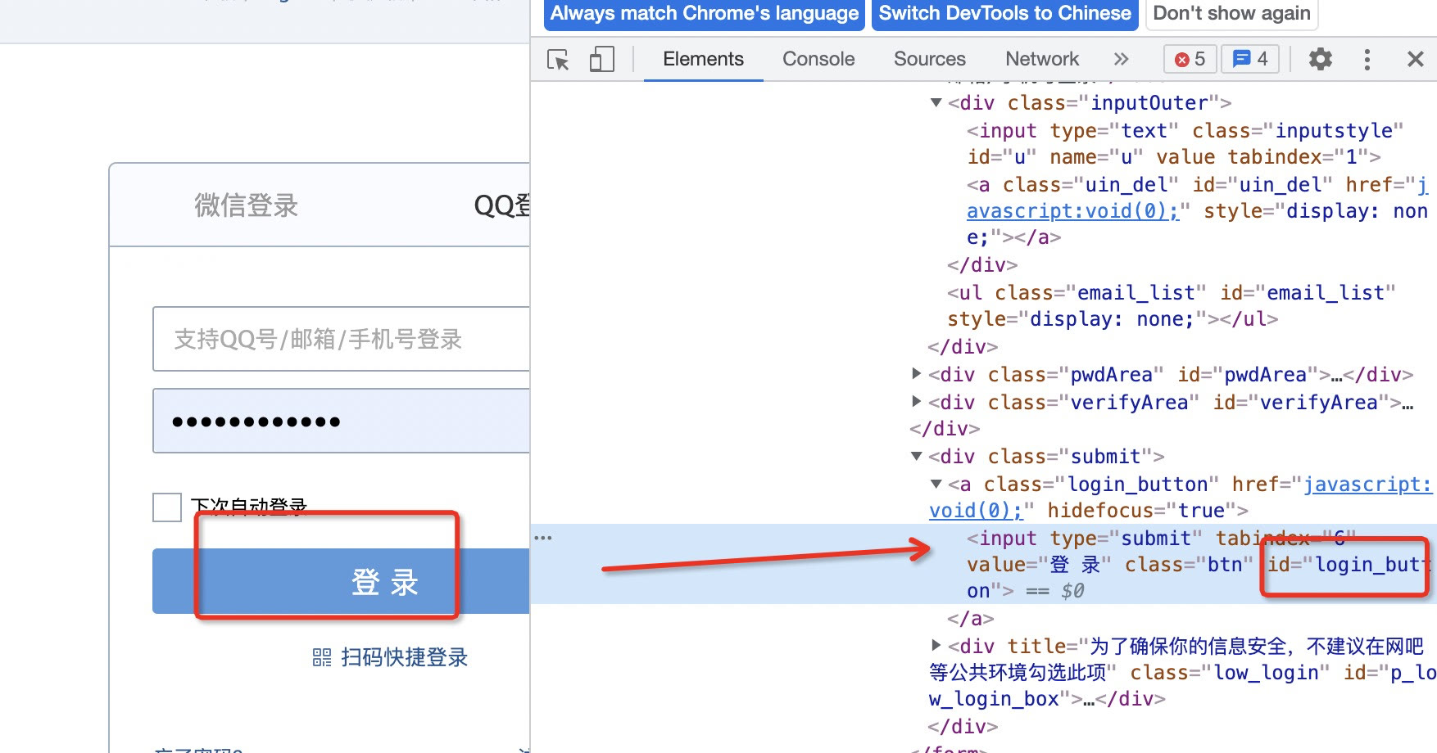
Task: Close the DevTools panel
Action: pyautogui.click(x=1415, y=59)
